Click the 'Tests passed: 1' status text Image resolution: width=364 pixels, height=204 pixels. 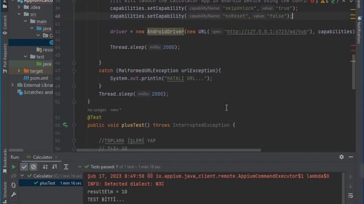click(x=104, y=167)
